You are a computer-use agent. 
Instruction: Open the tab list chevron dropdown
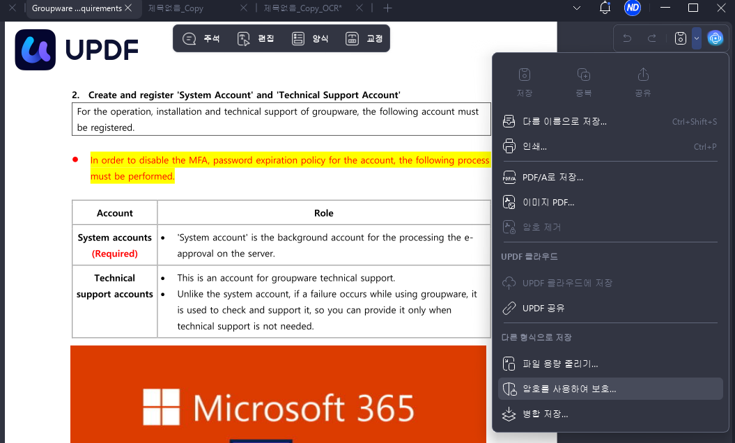pos(577,8)
